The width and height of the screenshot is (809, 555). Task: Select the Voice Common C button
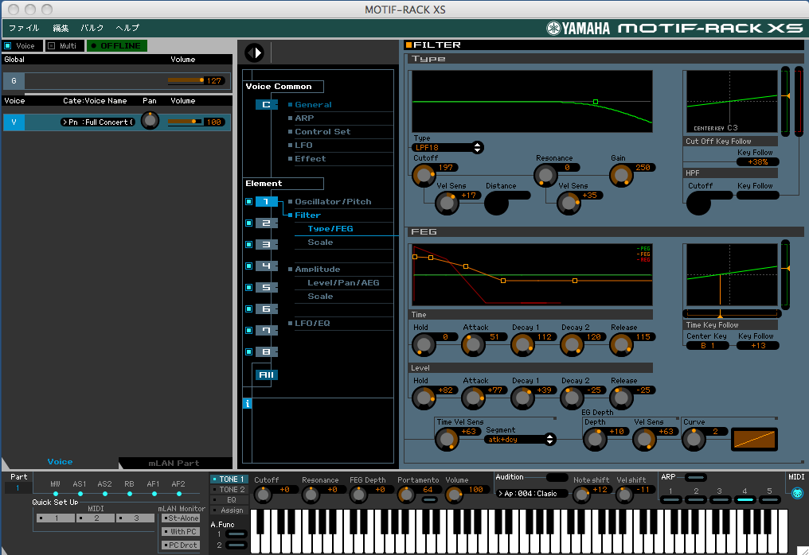coord(266,105)
